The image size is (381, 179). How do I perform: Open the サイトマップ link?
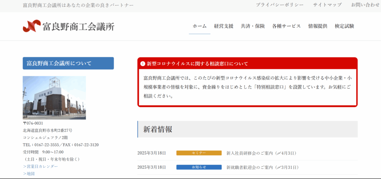pos(327,5)
